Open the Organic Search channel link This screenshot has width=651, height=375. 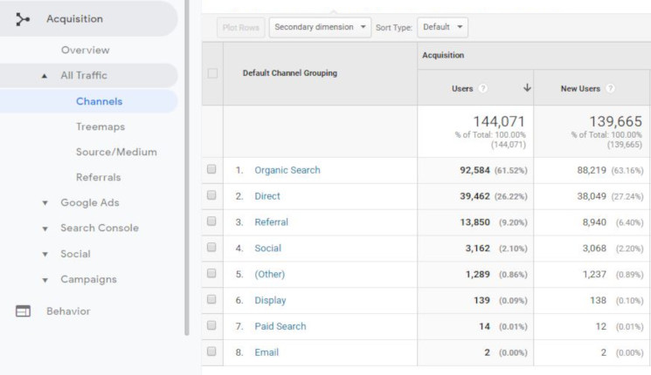point(287,170)
